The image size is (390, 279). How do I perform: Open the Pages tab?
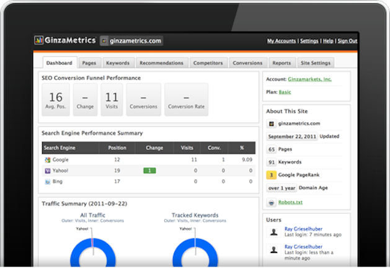89,63
